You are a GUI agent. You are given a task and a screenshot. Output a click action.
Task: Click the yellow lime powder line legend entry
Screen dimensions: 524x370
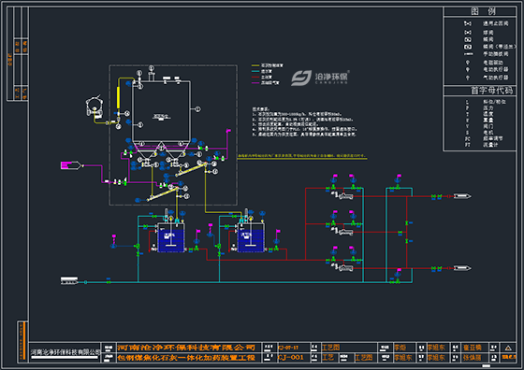click(x=268, y=65)
